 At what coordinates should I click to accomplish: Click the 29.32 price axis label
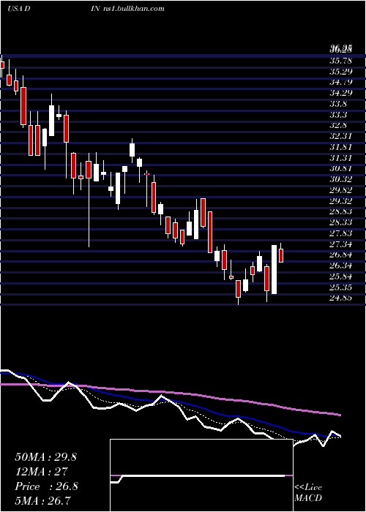[x=341, y=201]
